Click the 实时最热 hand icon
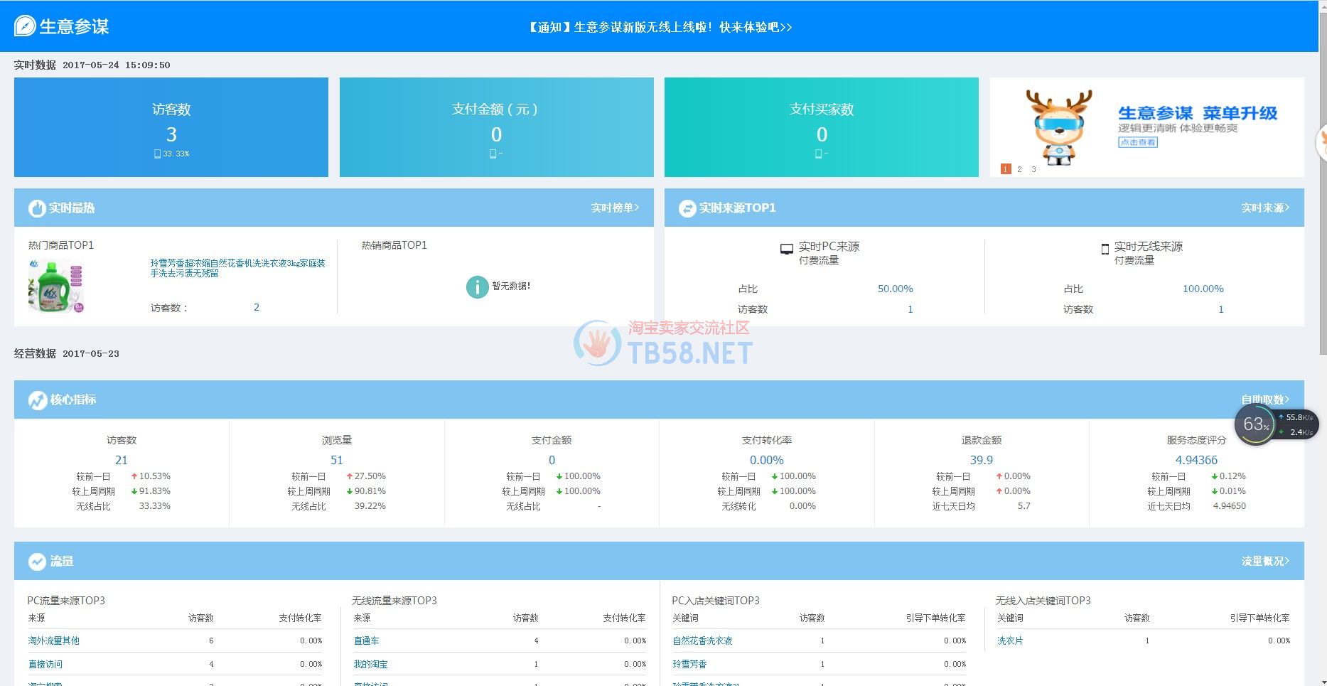 pyautogui.click(x=37, y=208)
